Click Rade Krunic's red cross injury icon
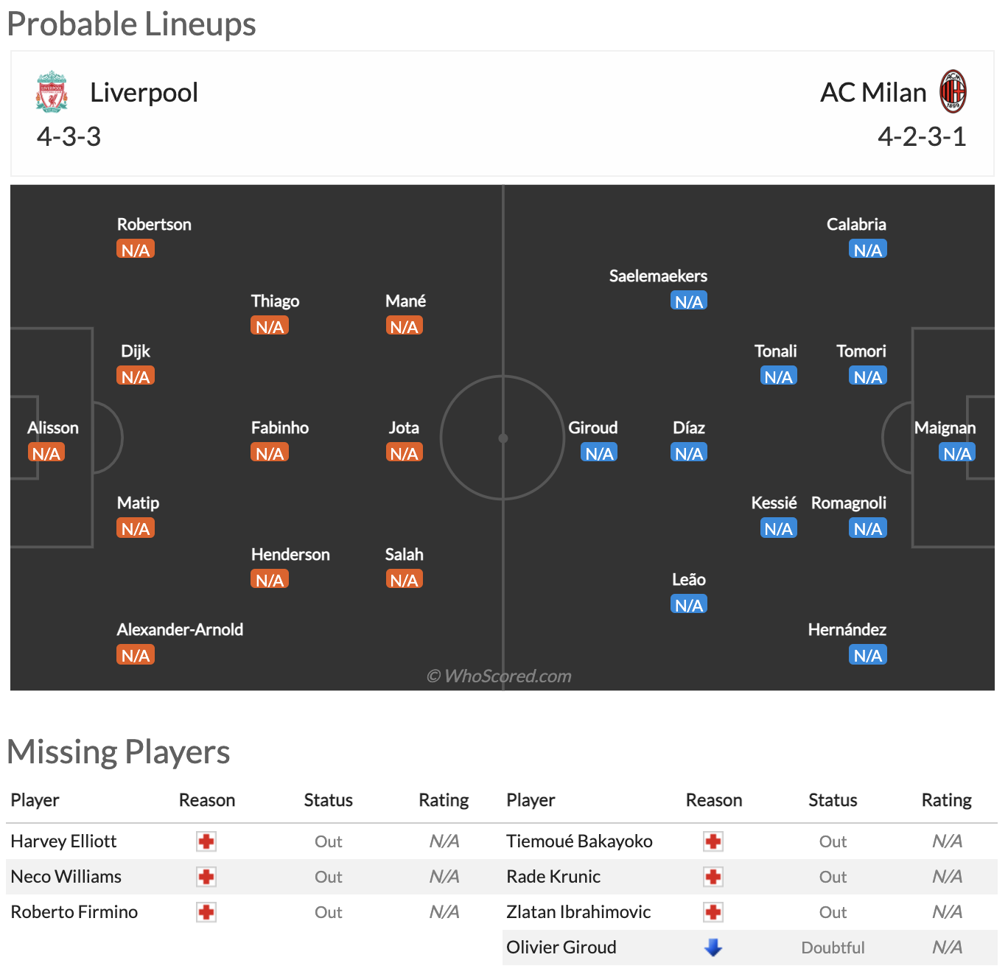This screenshot has width=1008, height=977. (x=713, y=877)
